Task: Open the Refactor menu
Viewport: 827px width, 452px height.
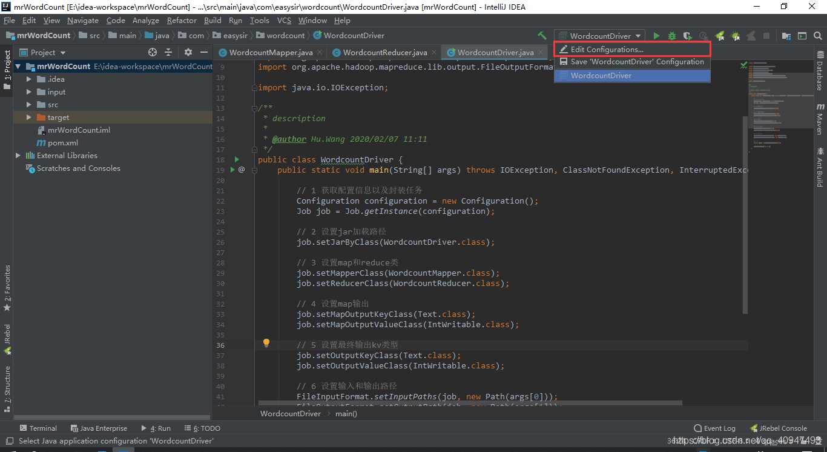Action: point(182,20)
